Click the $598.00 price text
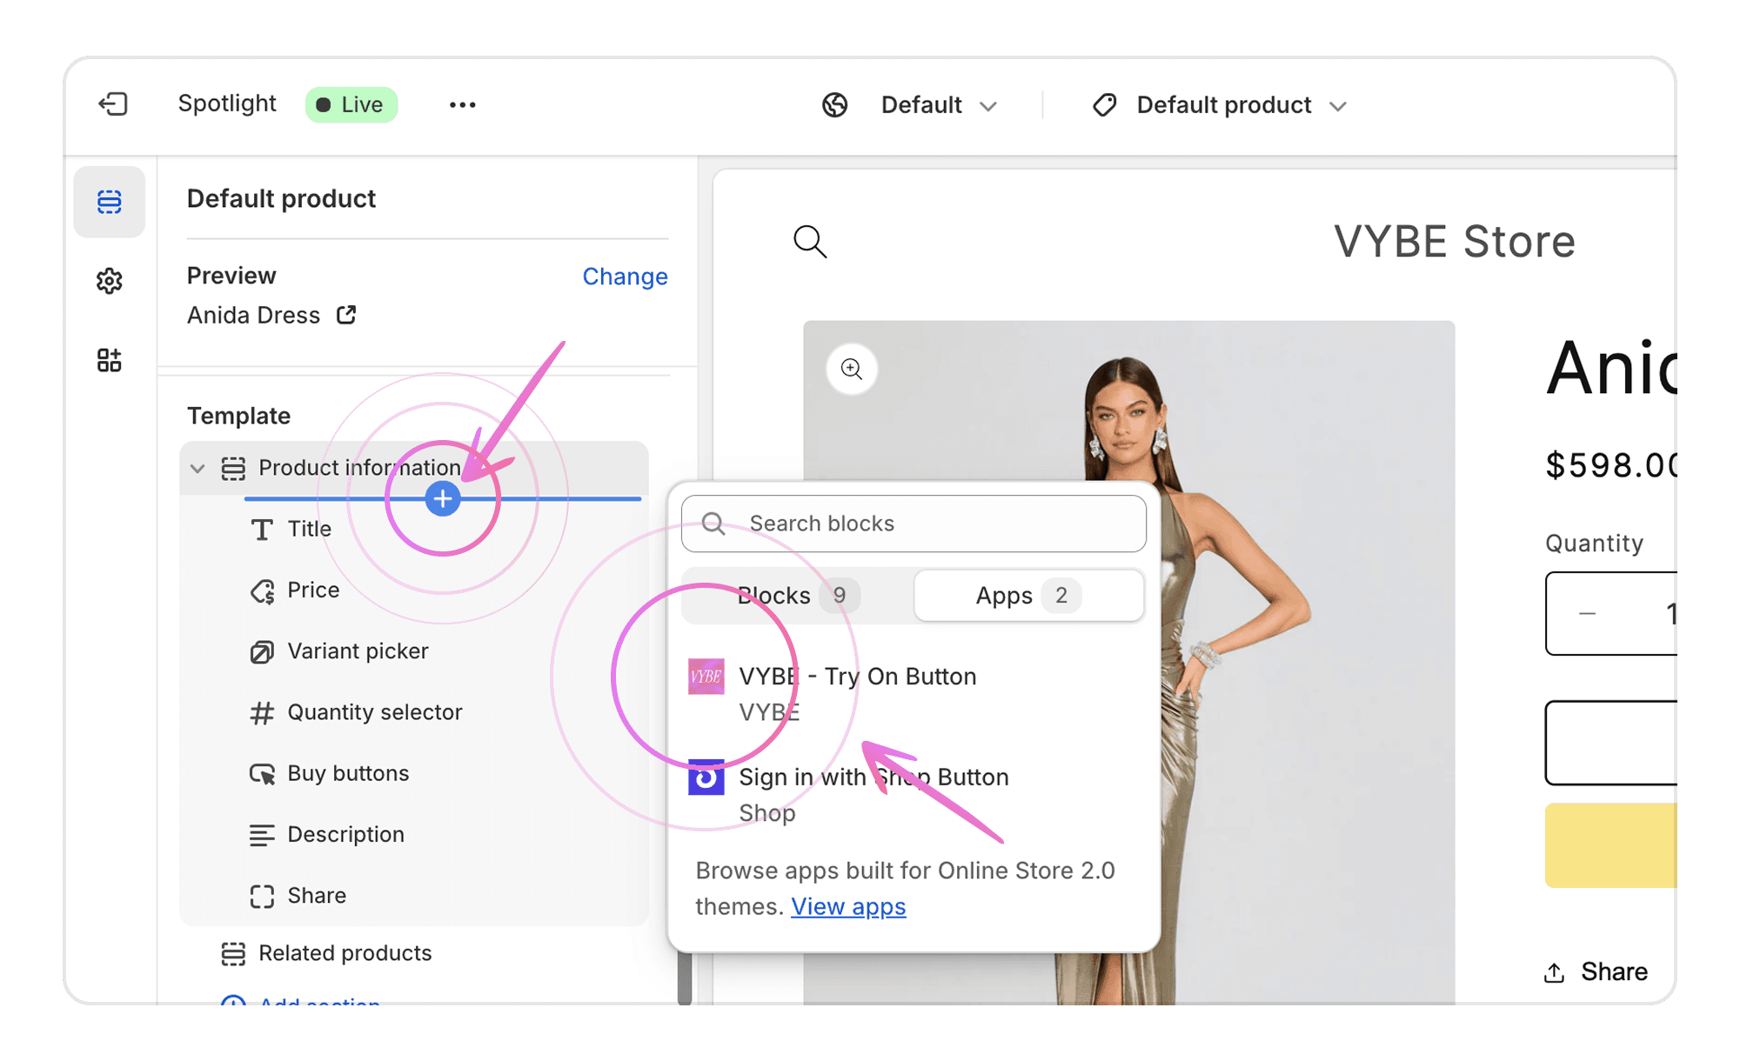 click(x=1610, y=464)
